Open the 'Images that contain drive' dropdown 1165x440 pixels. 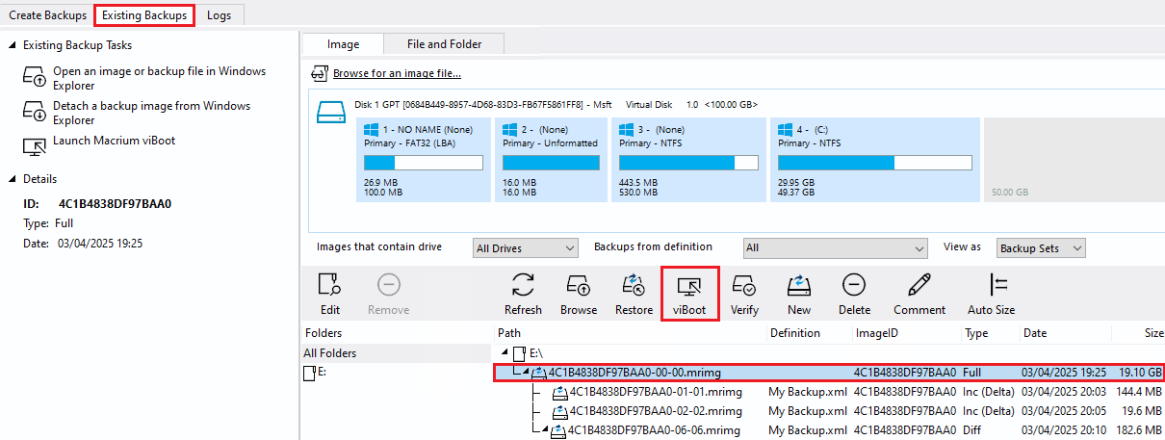tap(526, 248)
